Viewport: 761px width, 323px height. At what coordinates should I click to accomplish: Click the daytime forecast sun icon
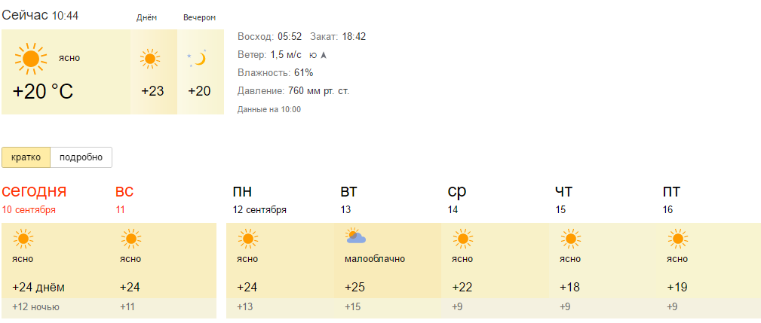(x=151, y=58)
